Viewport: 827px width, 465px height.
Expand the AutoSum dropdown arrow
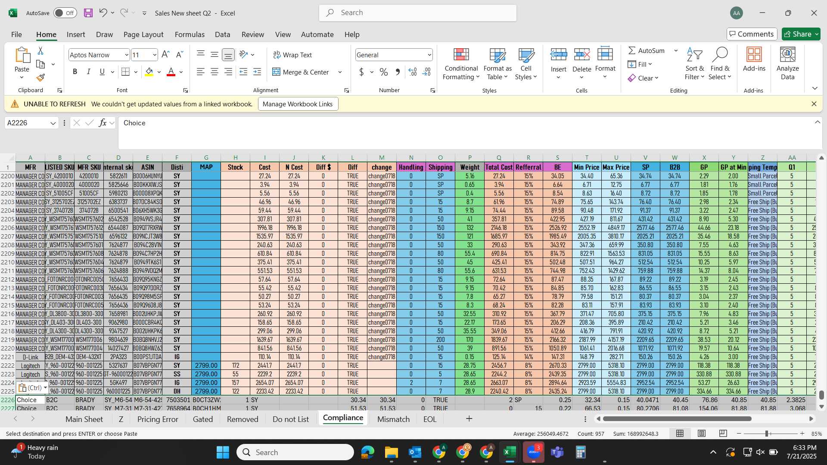[x=676, y=51]
